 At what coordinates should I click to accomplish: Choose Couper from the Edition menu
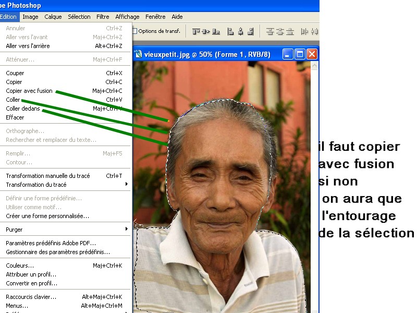(x=66, y=73)
